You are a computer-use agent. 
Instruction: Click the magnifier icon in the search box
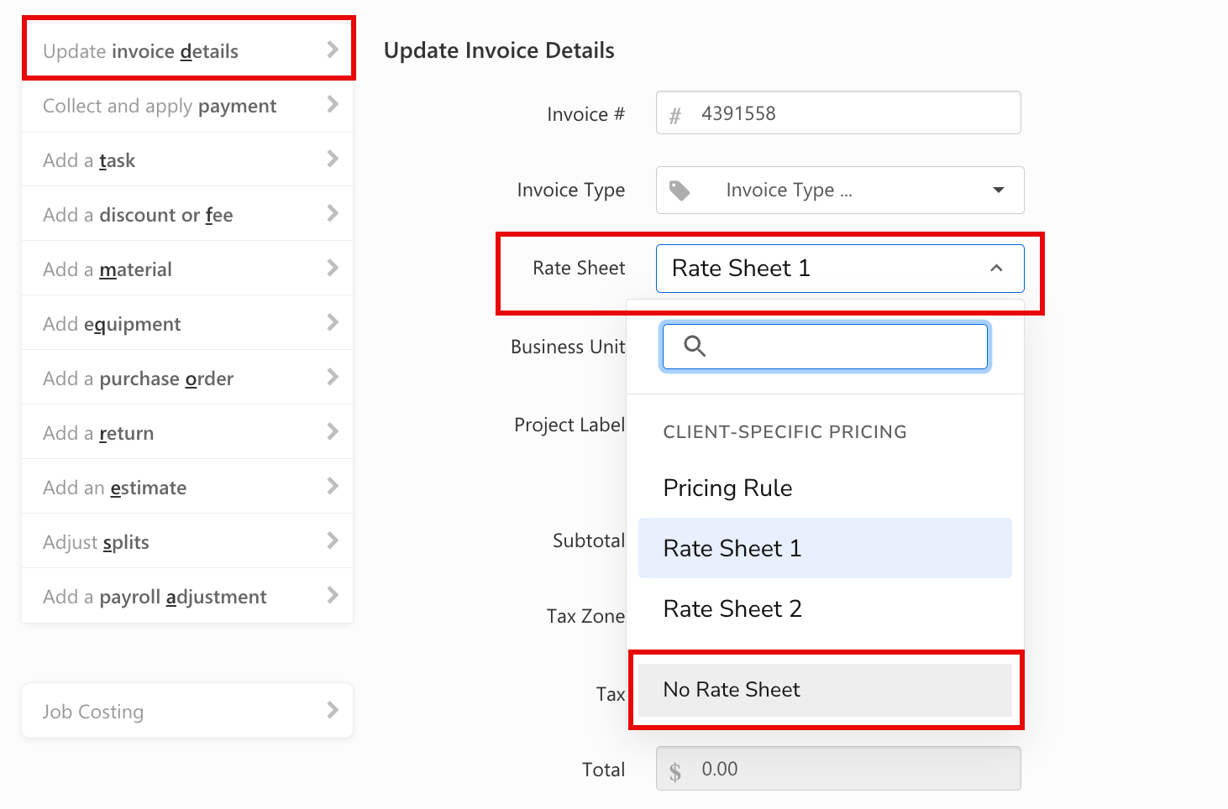click(695, 346)
